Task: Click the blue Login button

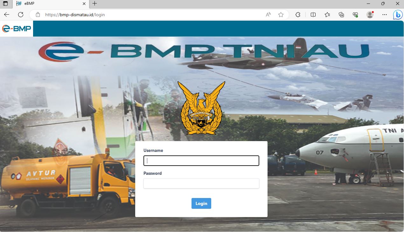Action: point(201,203)
